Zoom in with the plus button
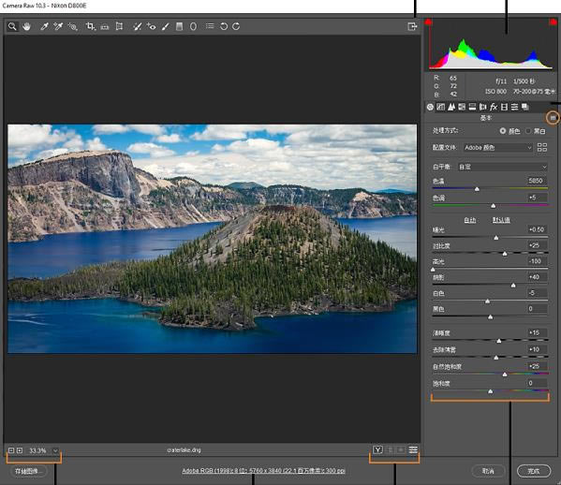 tap(20, 450)
